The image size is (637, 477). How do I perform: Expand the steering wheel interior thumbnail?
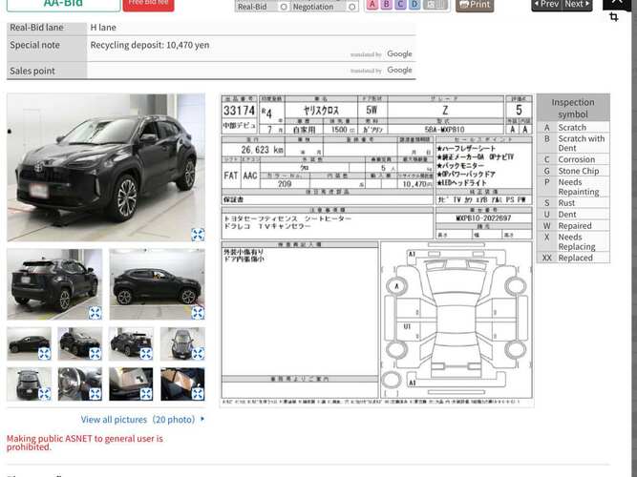tap(96, 394)
